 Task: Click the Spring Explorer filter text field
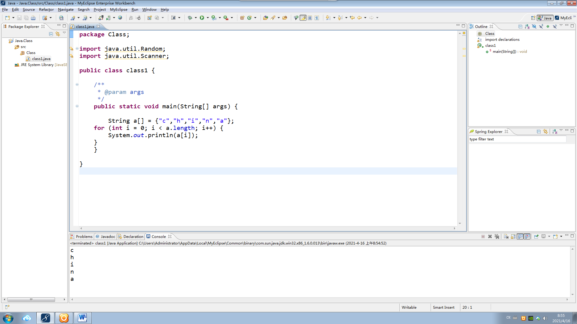pos(517,139)
